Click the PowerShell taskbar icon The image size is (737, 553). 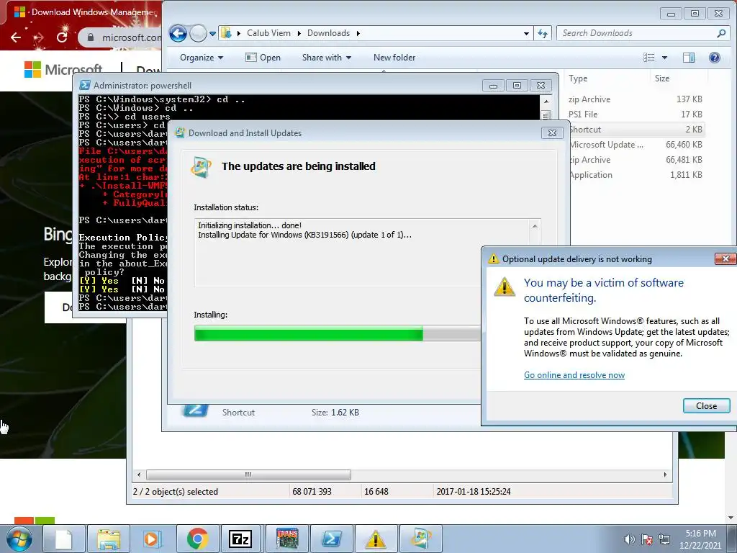331,539
